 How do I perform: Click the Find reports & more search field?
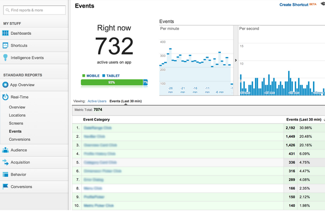coord(34,10)
